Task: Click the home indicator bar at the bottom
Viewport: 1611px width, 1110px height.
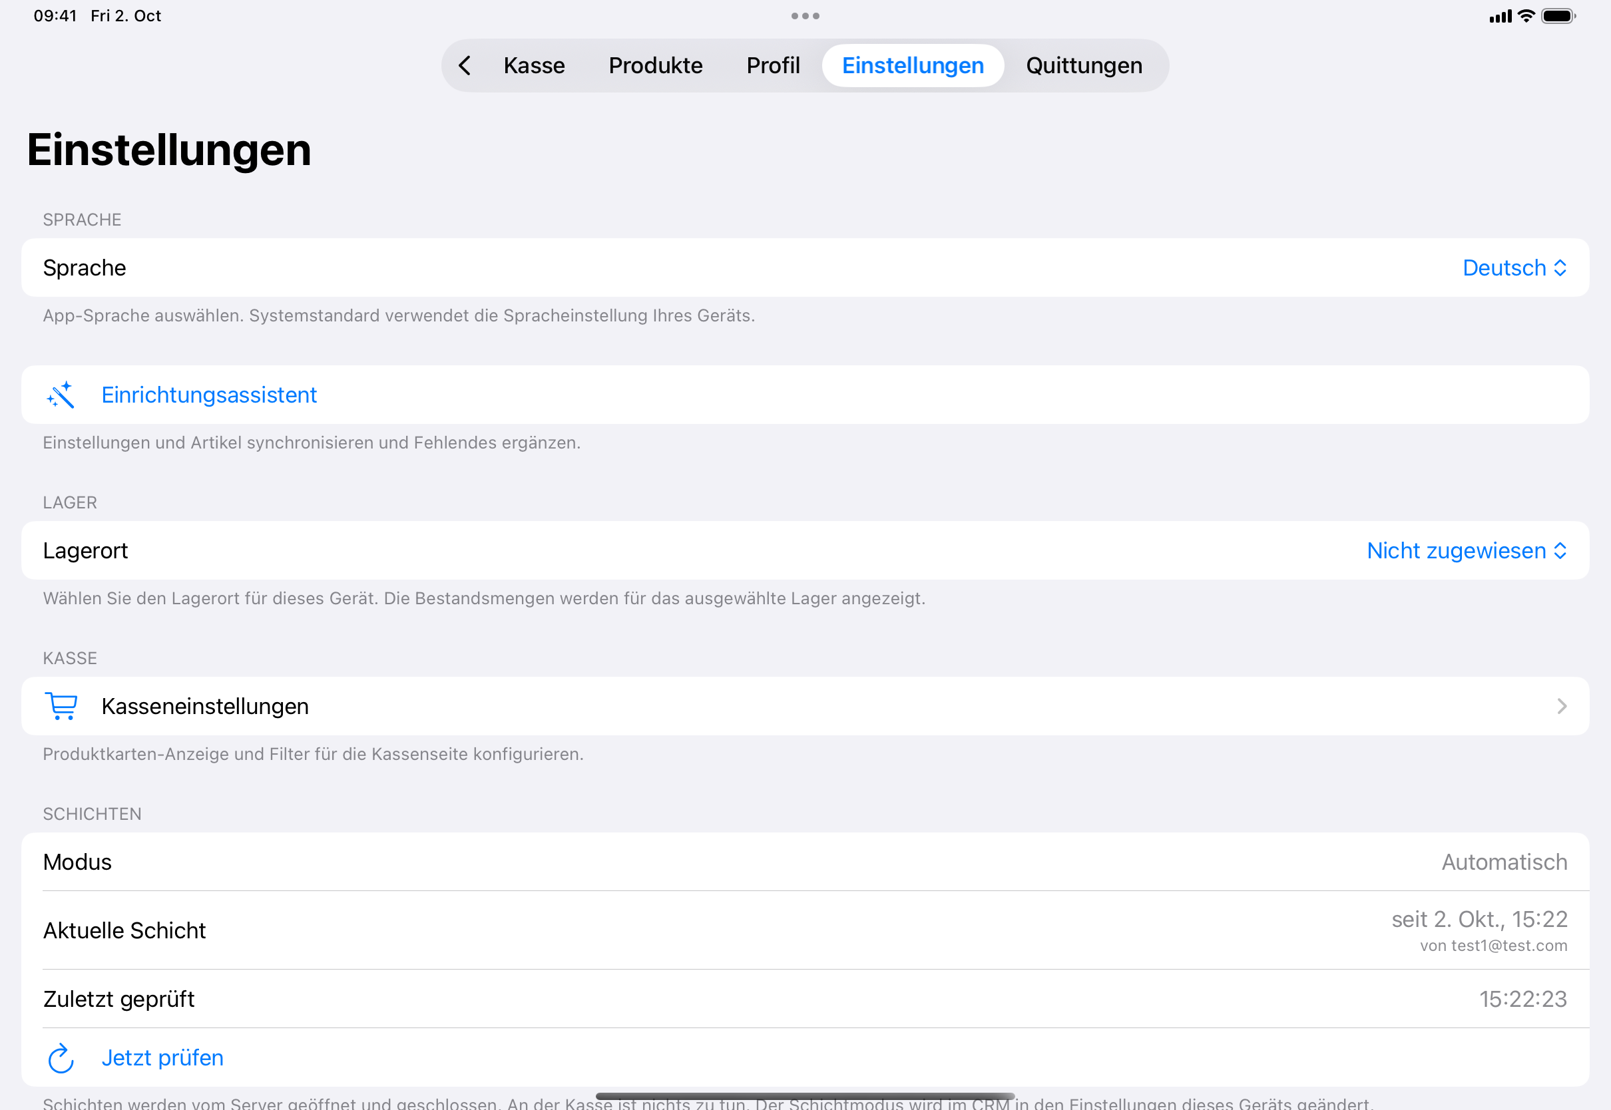Action: click(x=805, y=1096)
